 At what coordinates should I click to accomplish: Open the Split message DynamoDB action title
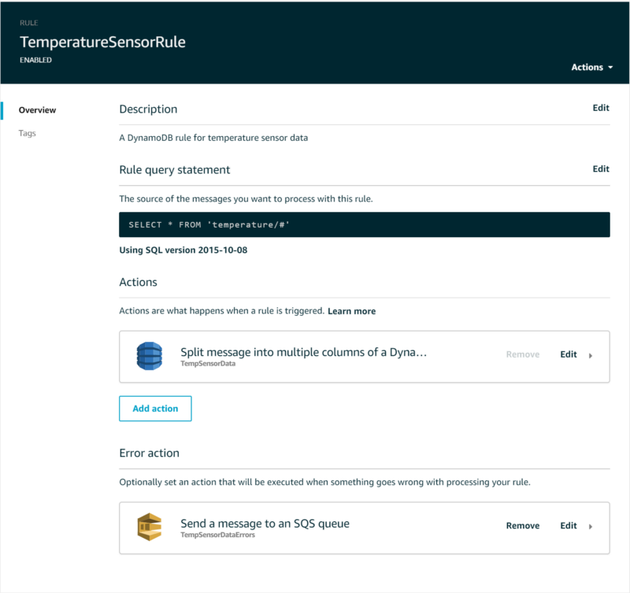303,352
